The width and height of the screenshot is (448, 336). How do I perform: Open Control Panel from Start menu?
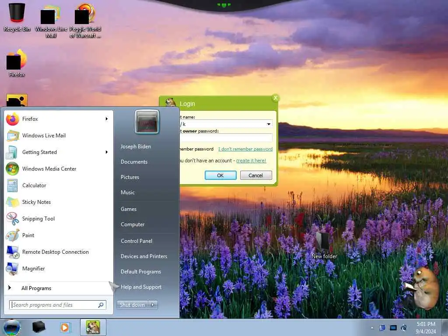136,241
